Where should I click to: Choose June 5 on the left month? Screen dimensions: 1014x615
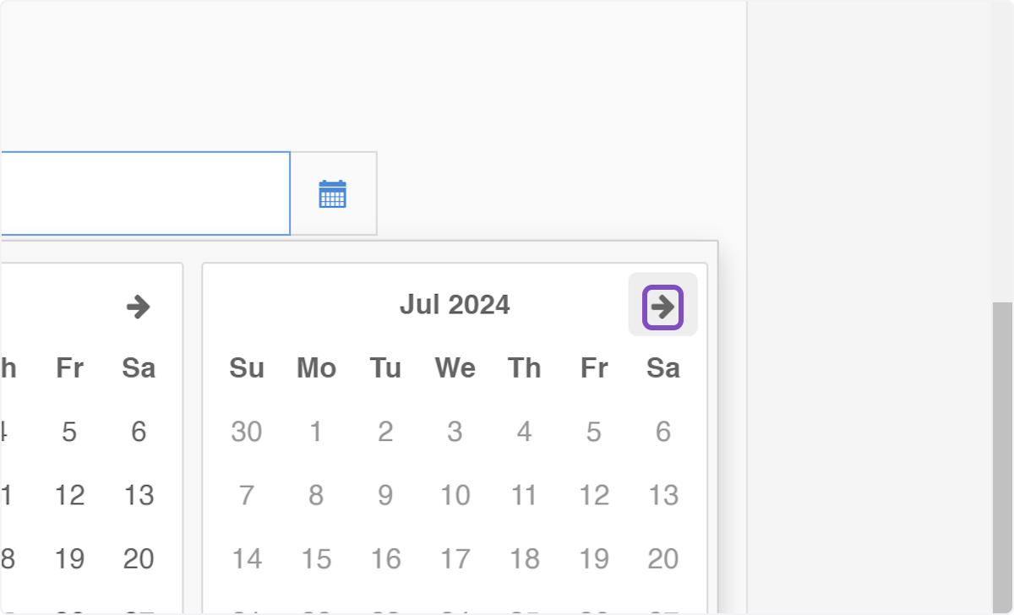[69, 432]
